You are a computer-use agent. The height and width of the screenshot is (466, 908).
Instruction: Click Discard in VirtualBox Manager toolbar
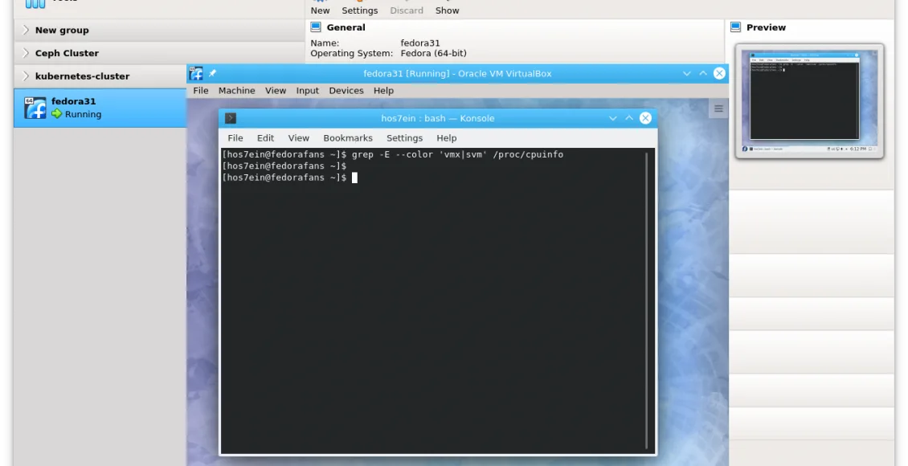point(407,10)
